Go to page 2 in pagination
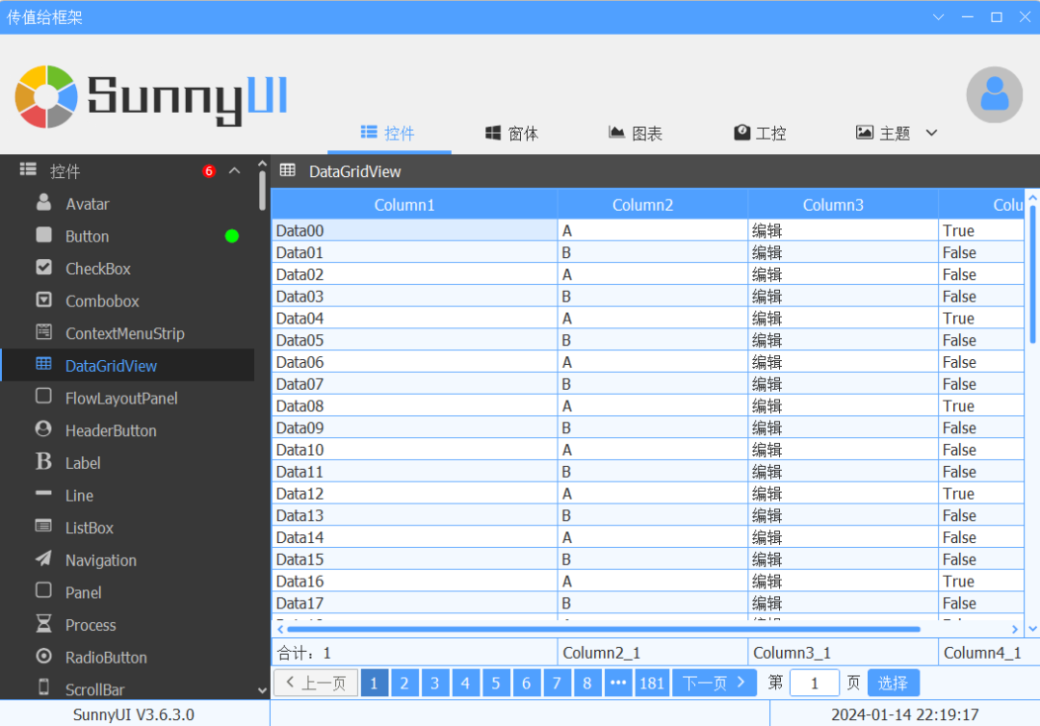The width and height of the screenshot is (1040, 726). click(403, 683)
